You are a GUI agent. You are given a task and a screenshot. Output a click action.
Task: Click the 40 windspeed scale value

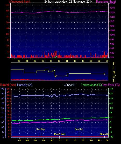(x=8, y=11)
